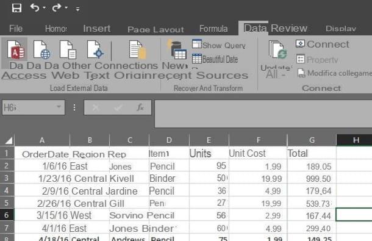Switch to the Display ribbon tab

[x=341, y=29]
